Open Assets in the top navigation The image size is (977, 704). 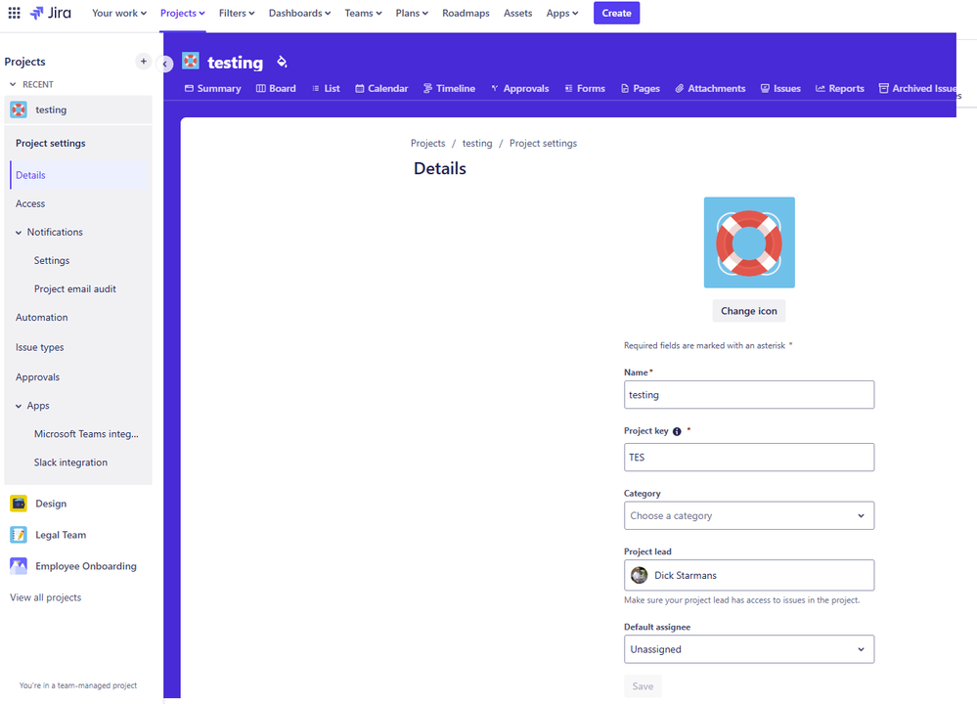pyautogui.click(x=517, y=13)
